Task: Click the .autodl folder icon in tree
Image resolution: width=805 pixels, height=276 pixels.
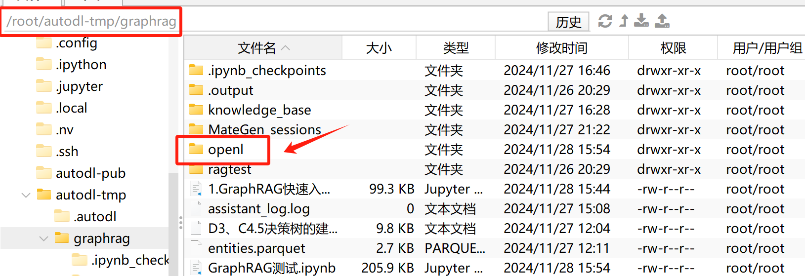Action: pos(62,216)
